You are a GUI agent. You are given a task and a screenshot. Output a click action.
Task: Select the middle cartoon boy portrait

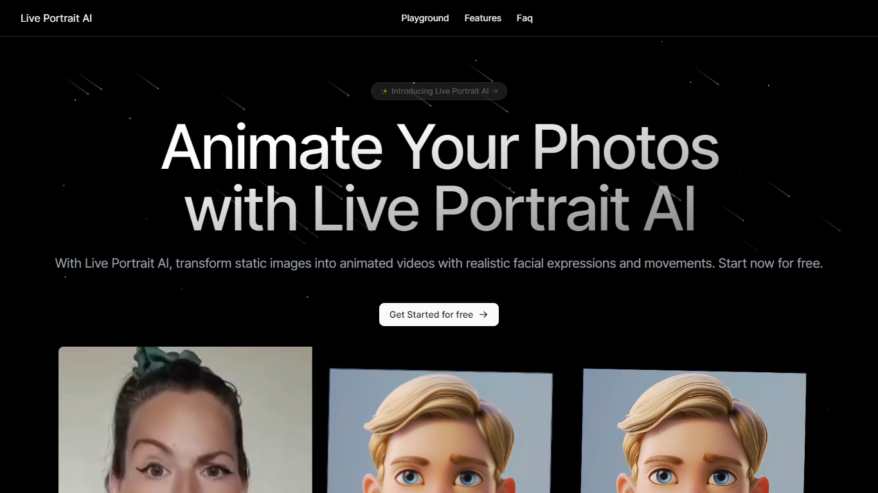point(440,431)
